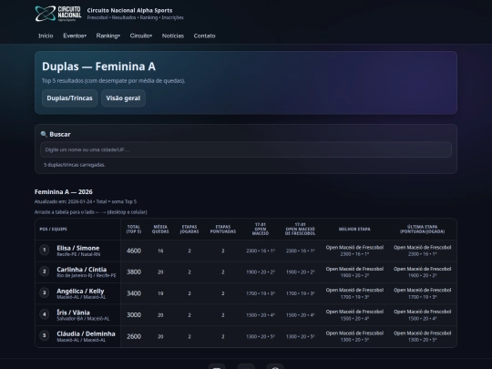
Task: Select the MELHOR ETAPA column header
Action: pos(354,229)
